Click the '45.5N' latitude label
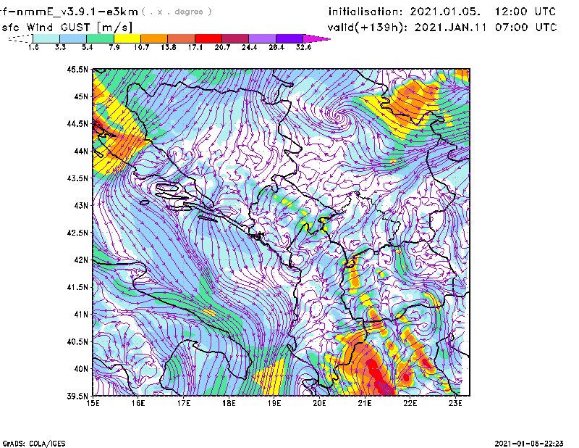 (77, 69)
